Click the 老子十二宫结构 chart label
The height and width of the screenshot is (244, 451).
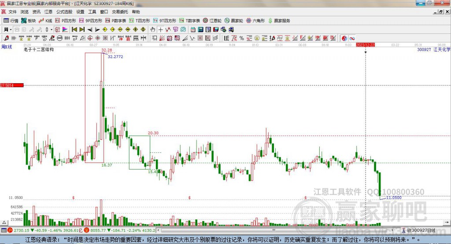tap(39, 49)
